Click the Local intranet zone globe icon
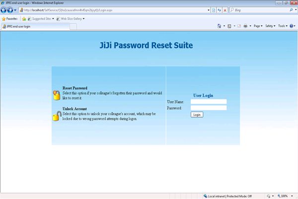The width and height of the screenshot is (298, 199). [205, 196]
